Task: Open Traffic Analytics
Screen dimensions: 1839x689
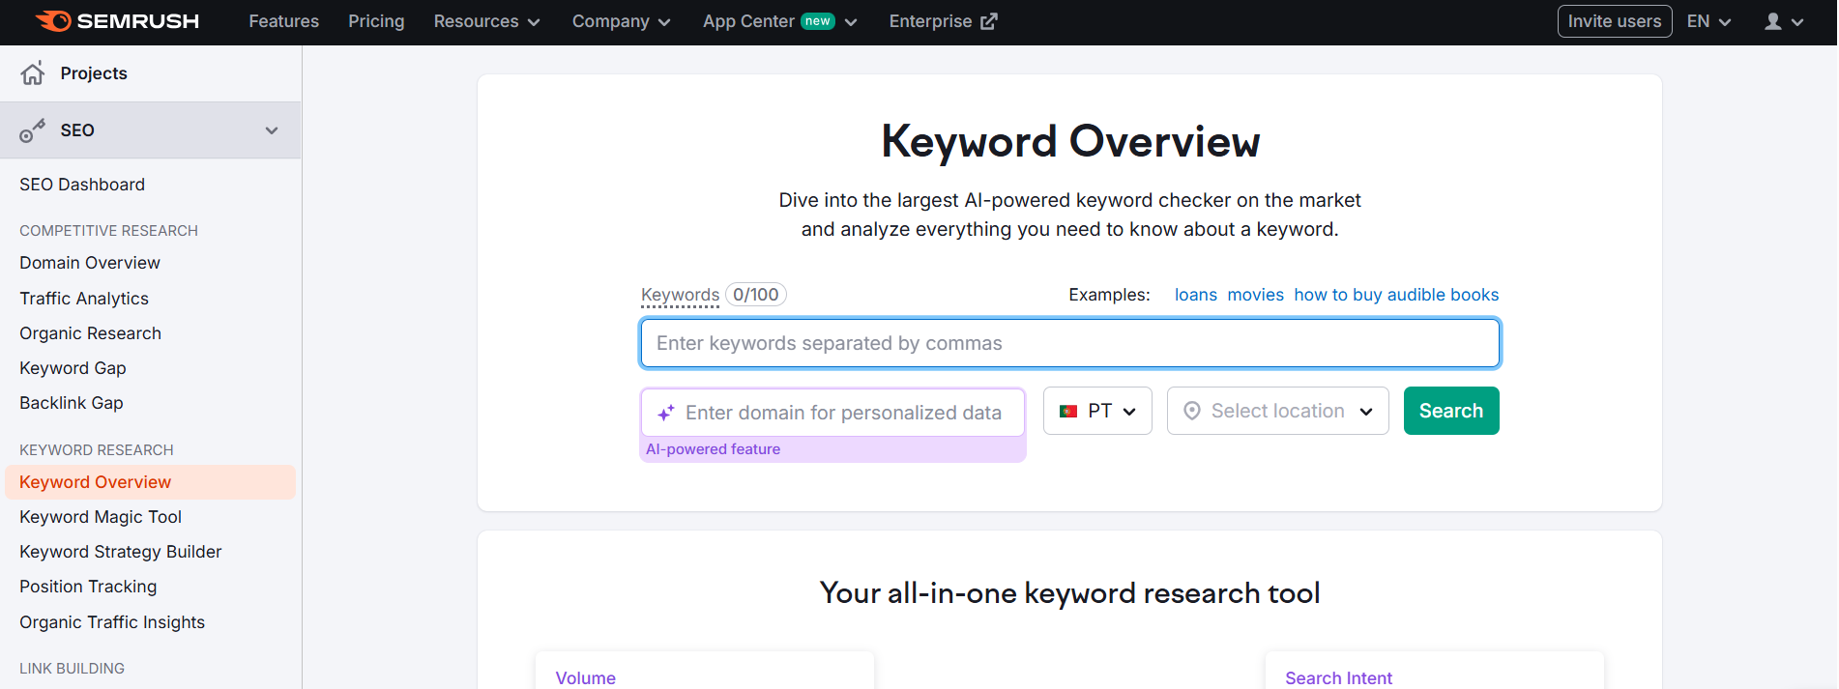Action: pos(84,299)
